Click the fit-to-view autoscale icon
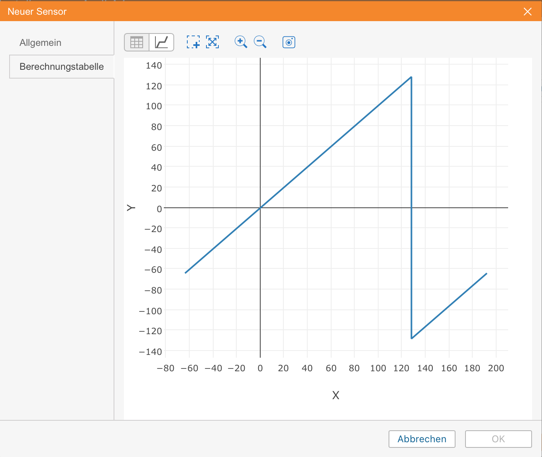 tap(212, 42)
